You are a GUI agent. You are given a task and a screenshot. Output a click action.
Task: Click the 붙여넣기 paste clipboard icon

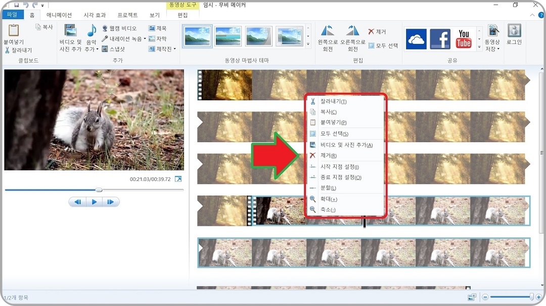pos(14,31)
